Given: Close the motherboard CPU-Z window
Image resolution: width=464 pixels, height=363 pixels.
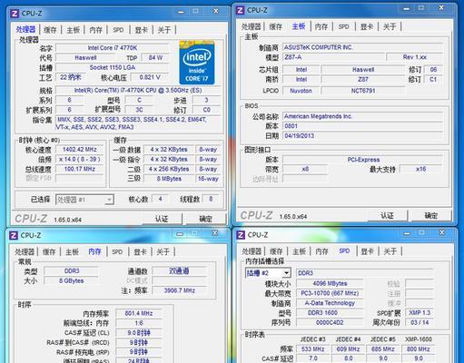Looking at the screenshot, I should point(441,8).
